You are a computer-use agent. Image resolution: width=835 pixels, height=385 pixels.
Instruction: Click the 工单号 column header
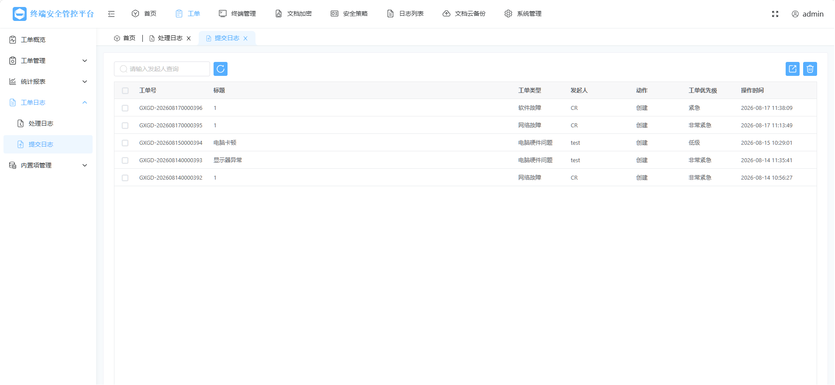pyautogui.click(x=148, y=90)
